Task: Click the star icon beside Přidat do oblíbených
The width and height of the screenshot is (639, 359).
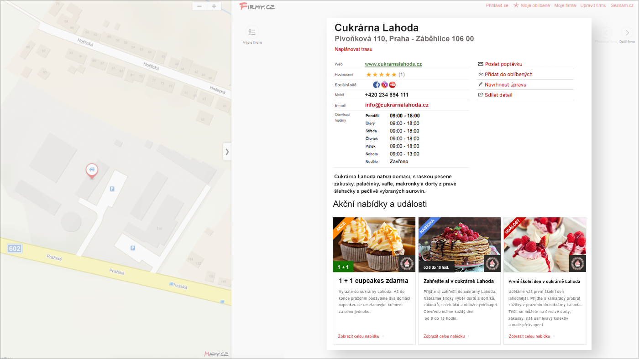Action: click(481, 74)
